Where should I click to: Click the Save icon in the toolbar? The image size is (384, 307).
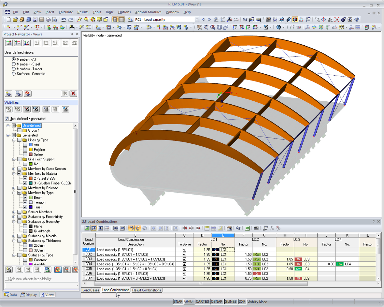pos(35,20)
